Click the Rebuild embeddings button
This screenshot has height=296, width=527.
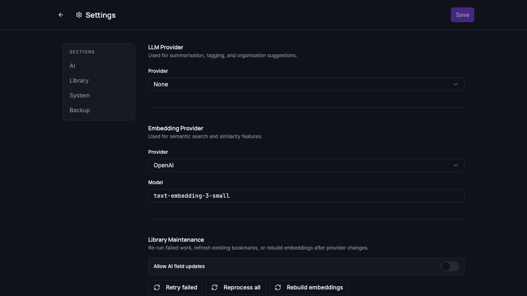coord(309,287)
